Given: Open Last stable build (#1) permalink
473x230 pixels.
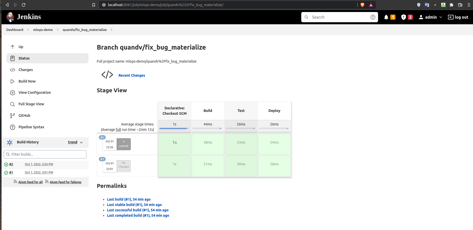Looking at the screenshot, I should click(134, 205).
